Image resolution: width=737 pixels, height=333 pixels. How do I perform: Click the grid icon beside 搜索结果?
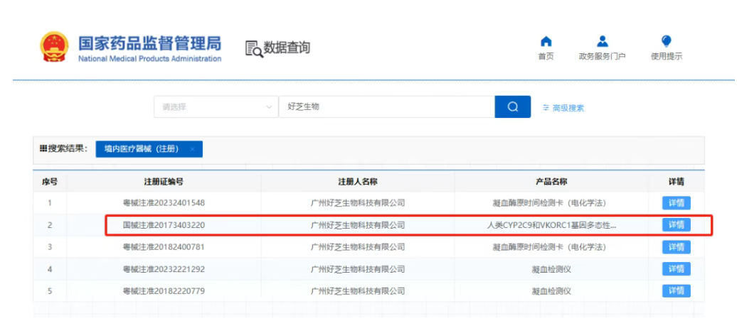(43, 149)
